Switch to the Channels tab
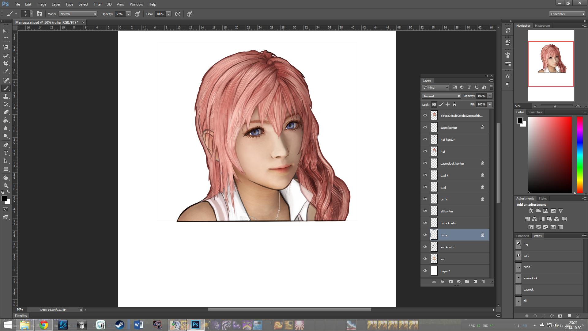This screenshot has height=331, width=588. pyautogui.click(x=522, y=236)
